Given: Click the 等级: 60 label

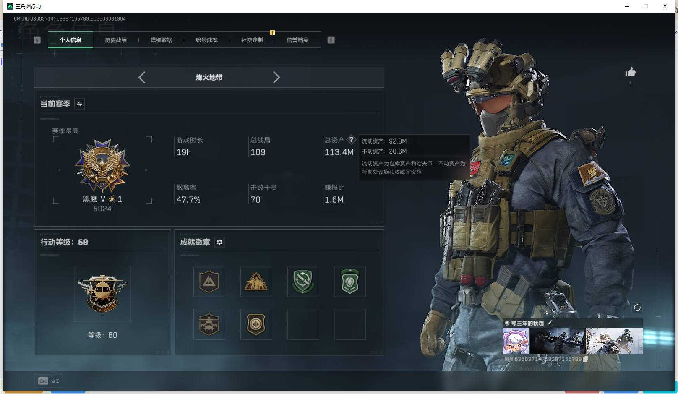Looking at the screenshot, I should [x=102, y=335].
